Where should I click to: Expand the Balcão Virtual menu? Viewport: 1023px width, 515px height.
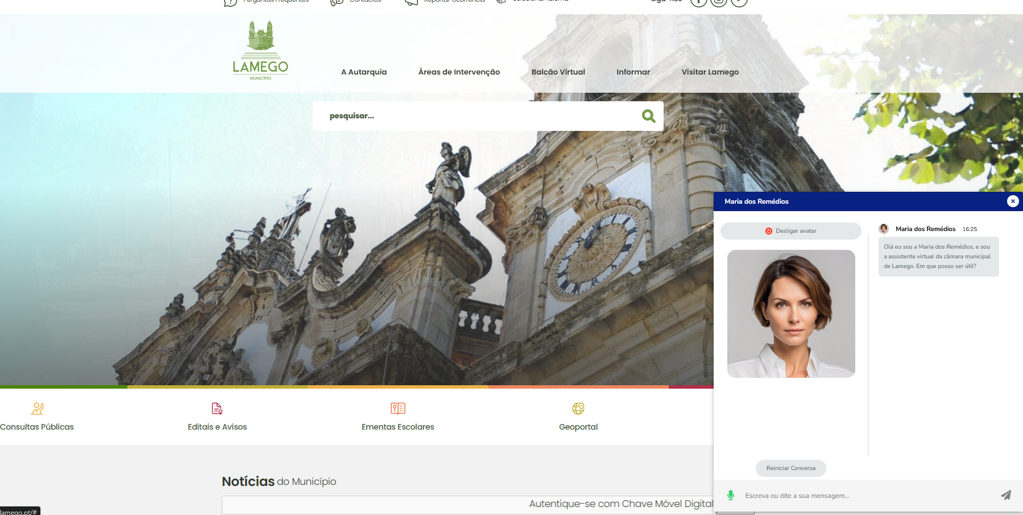click(558, 72)
